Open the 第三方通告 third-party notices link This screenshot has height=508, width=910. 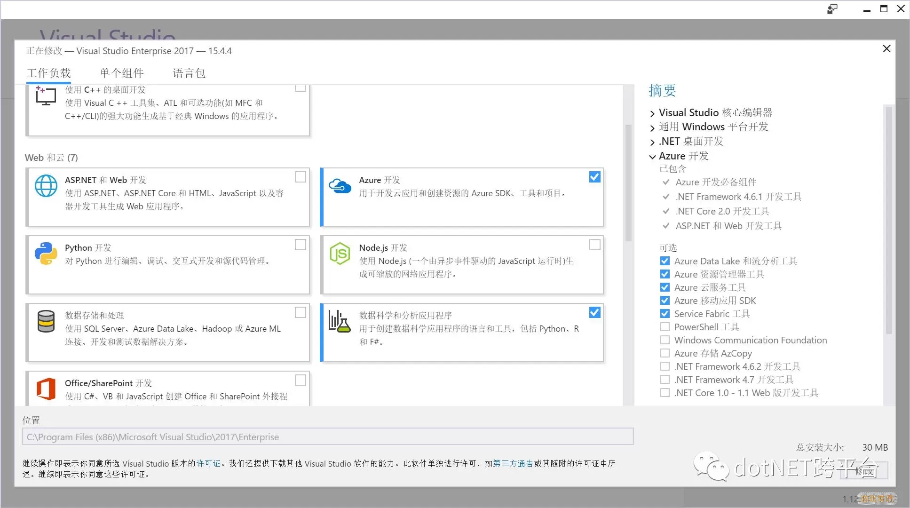point(513,463)
